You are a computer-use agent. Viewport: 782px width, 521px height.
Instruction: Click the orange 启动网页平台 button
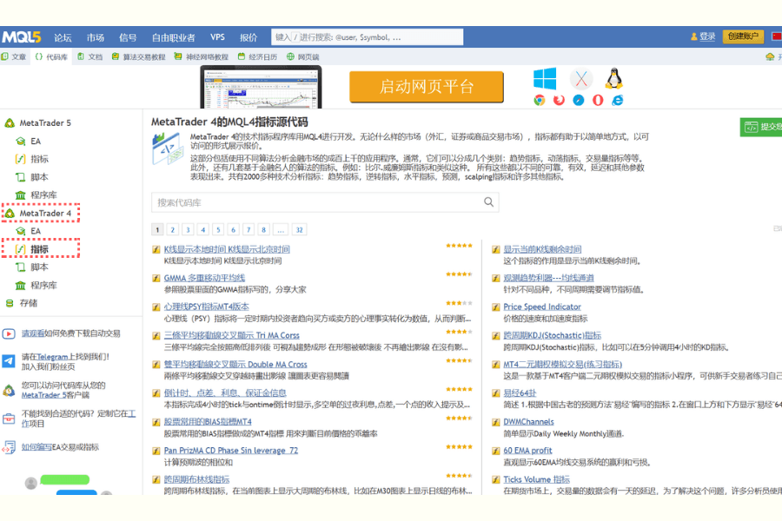tap(426, 87)
